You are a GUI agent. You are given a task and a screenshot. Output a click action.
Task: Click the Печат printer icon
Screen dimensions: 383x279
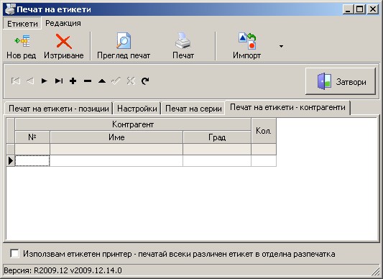coord(183,40)
